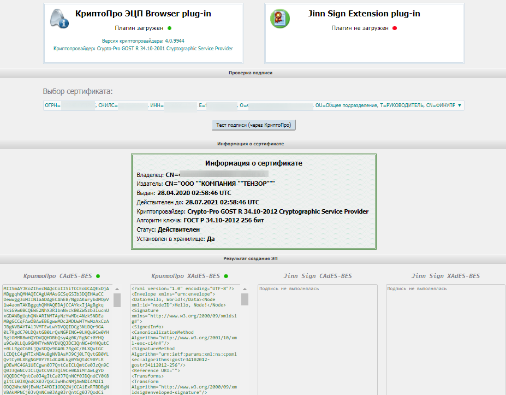The height and width of the screenshot is (395, 506).
Task: Click the green dot beside Плагин загружен
Action: coord(169,28)
